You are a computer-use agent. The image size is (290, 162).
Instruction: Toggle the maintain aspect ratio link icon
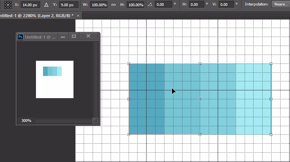(x=113, y=5)
